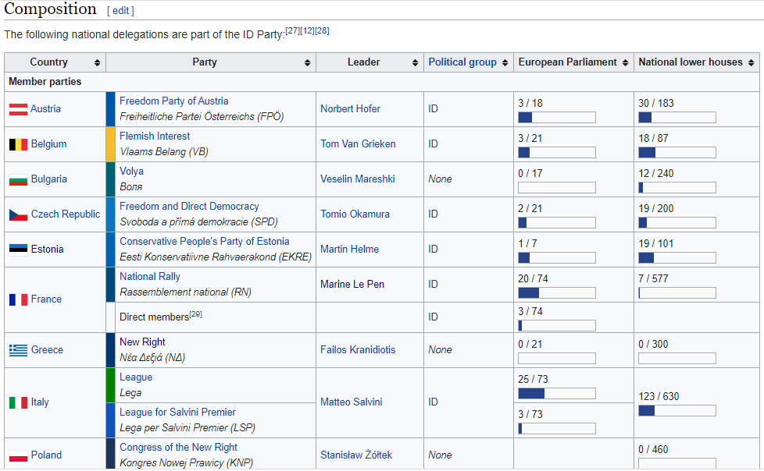This screenshot has height=471, width=764.
Task: Select the '19 / 101' Estonia lower house value
Action: tap(656, 244)
